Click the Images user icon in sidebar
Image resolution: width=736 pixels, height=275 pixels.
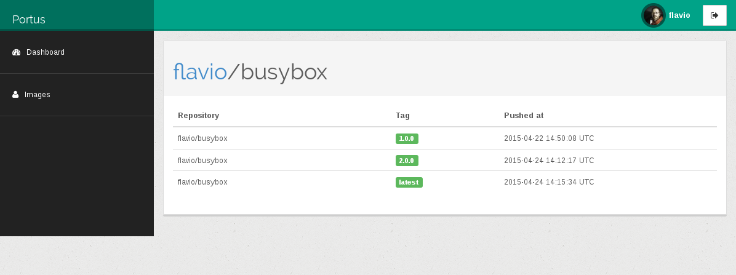pos(15,95)
